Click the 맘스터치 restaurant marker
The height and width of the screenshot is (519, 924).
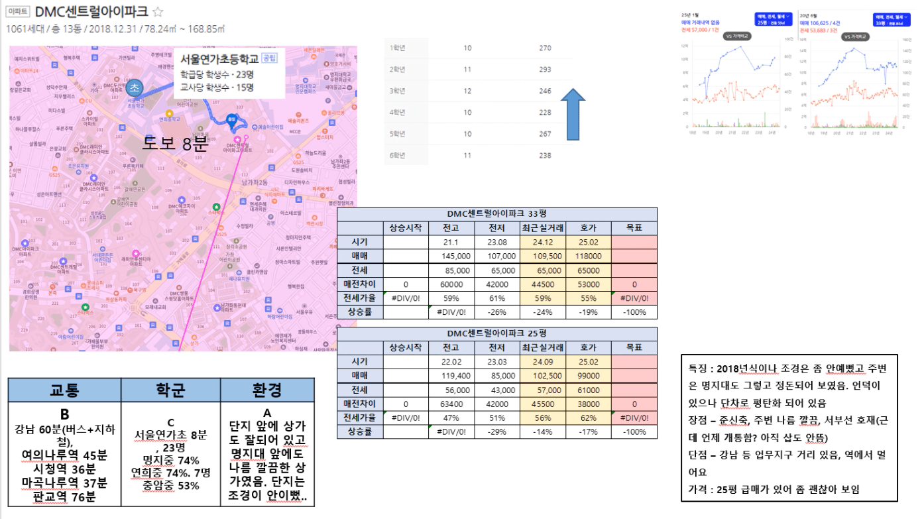325,131
